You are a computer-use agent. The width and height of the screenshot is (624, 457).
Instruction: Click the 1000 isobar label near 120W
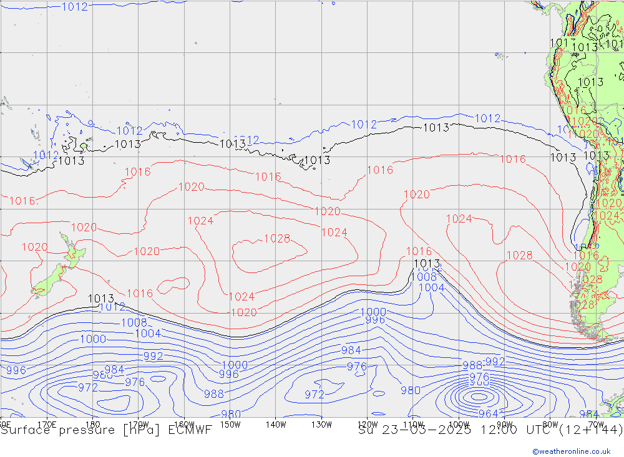pos(373,312)
